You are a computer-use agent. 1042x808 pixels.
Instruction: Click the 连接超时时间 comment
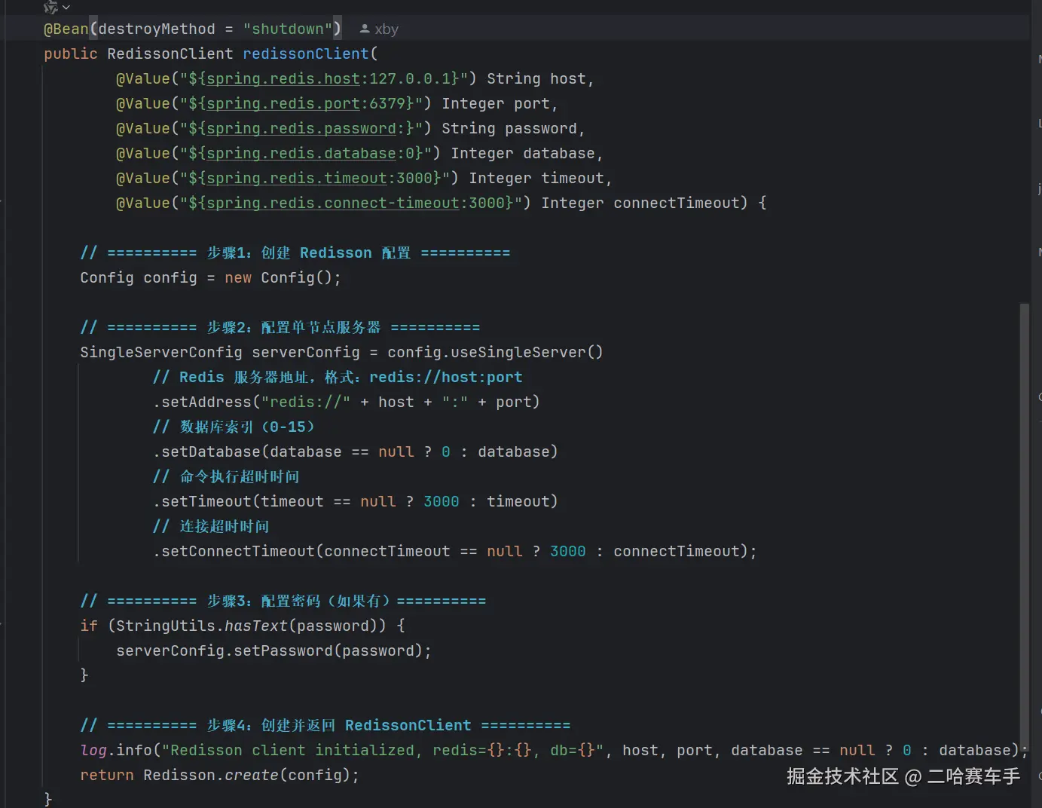click(211, 526)
